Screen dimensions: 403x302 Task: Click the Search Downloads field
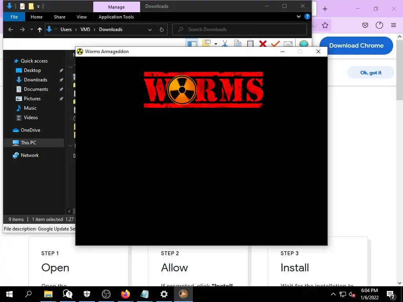(x=240, y=29)
